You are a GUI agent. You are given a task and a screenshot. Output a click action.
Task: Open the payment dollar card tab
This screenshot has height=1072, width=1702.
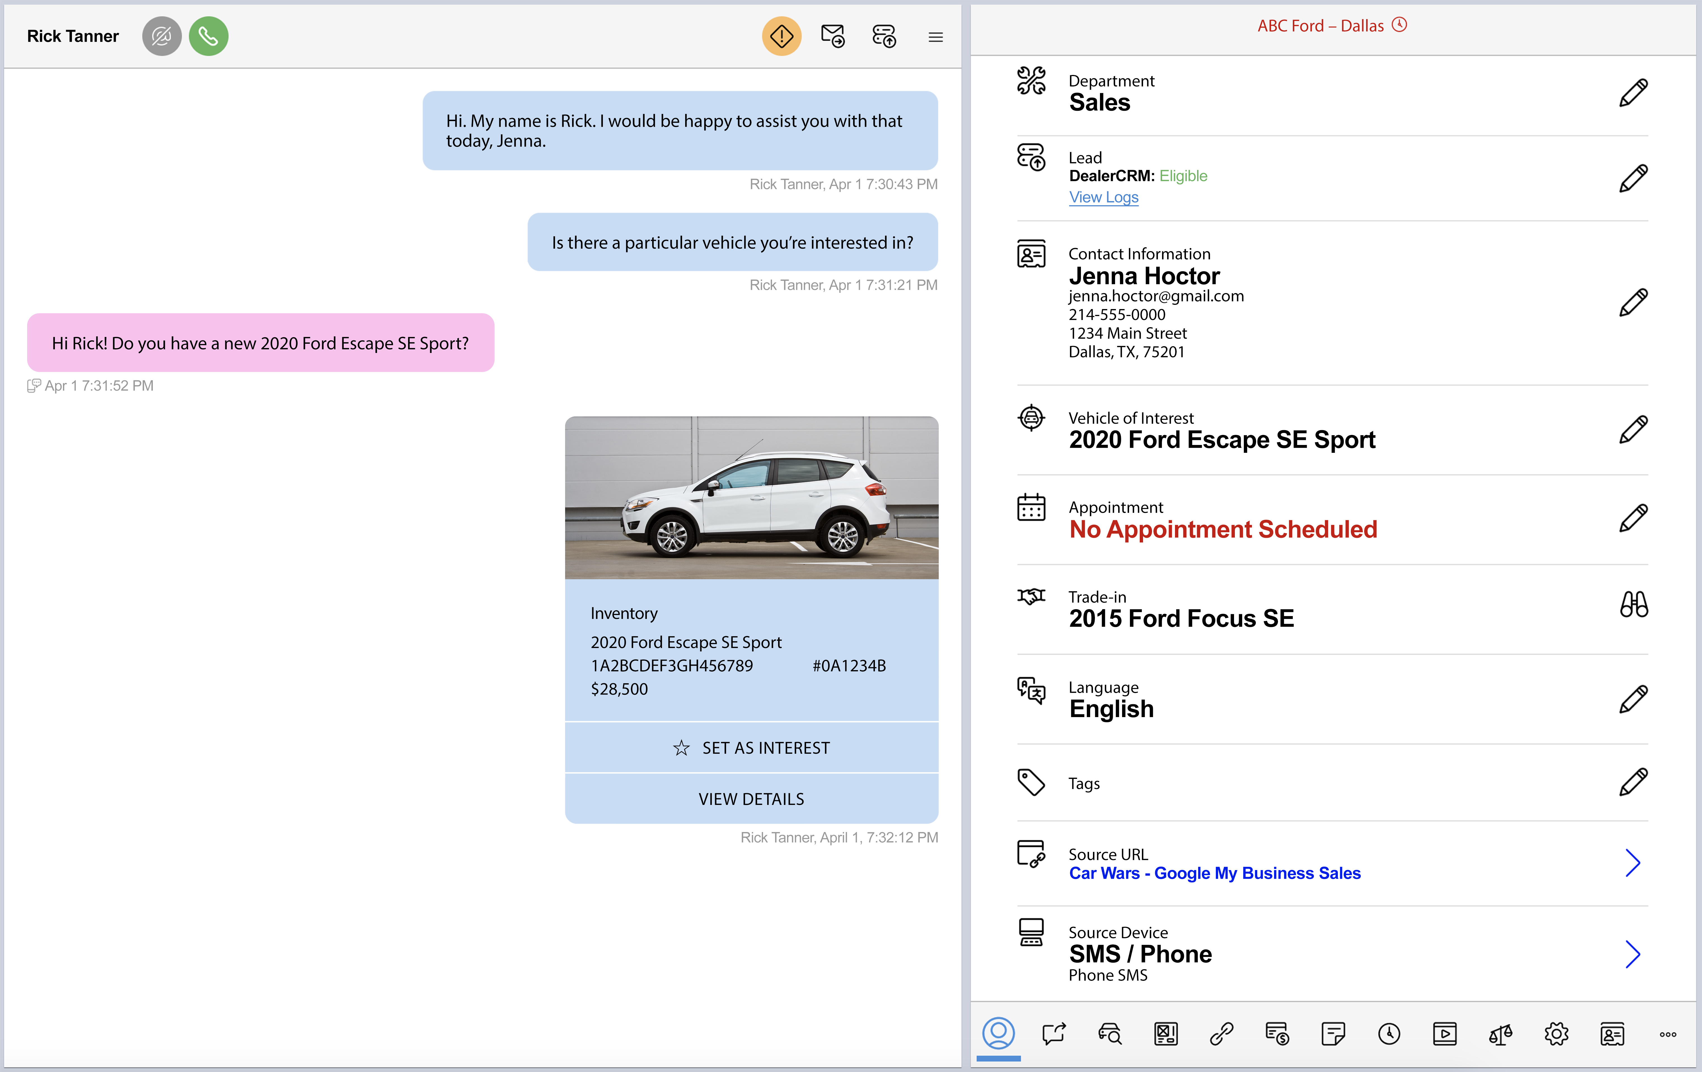click(1277, 1034)
